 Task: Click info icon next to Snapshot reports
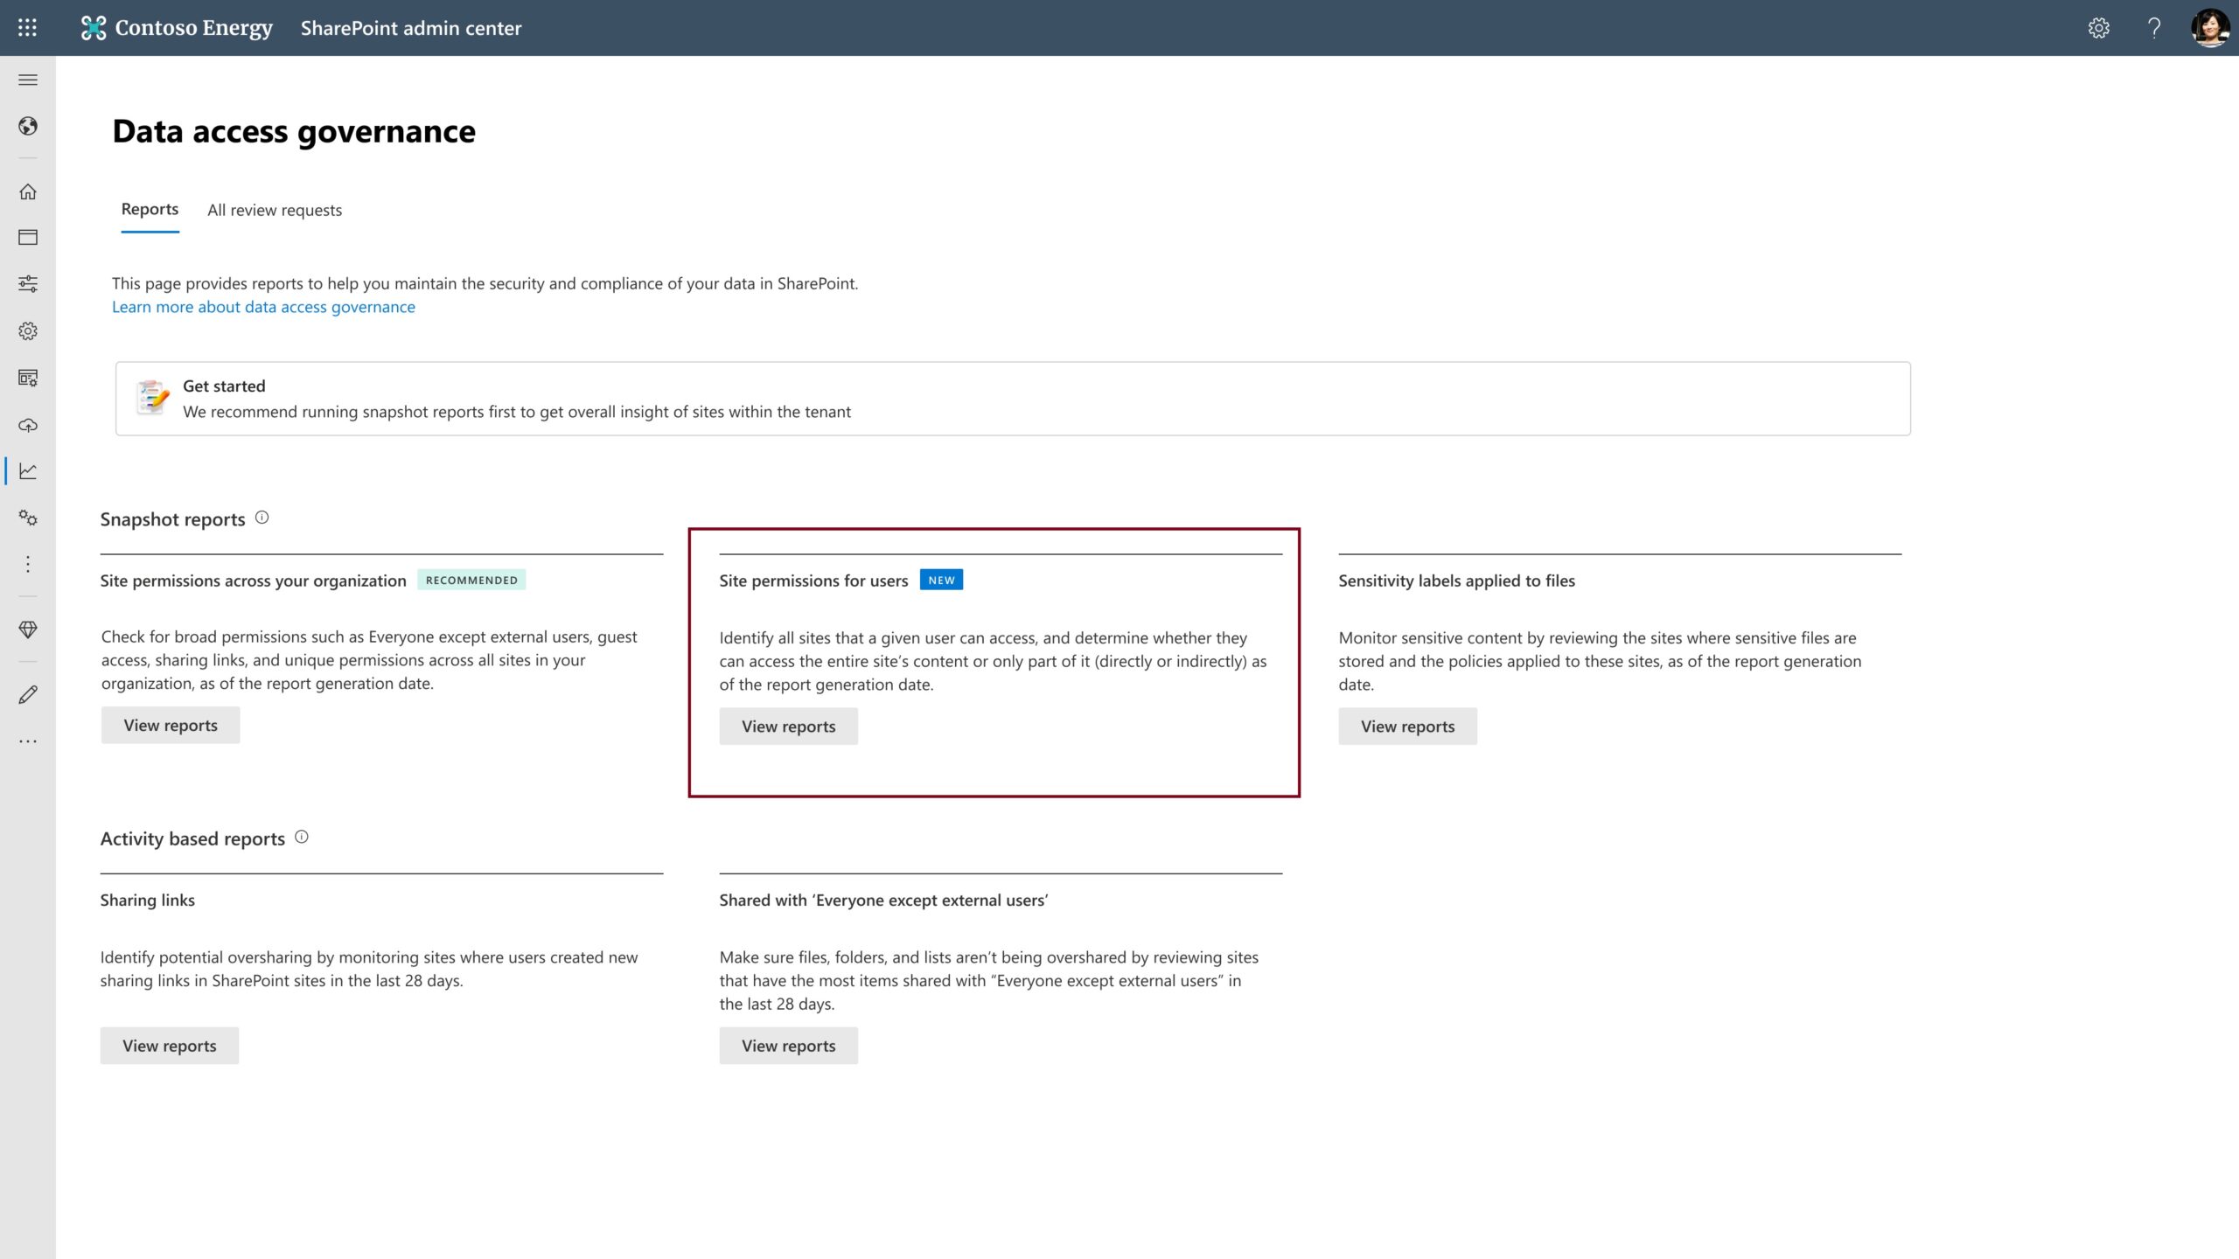coord(262,518)
